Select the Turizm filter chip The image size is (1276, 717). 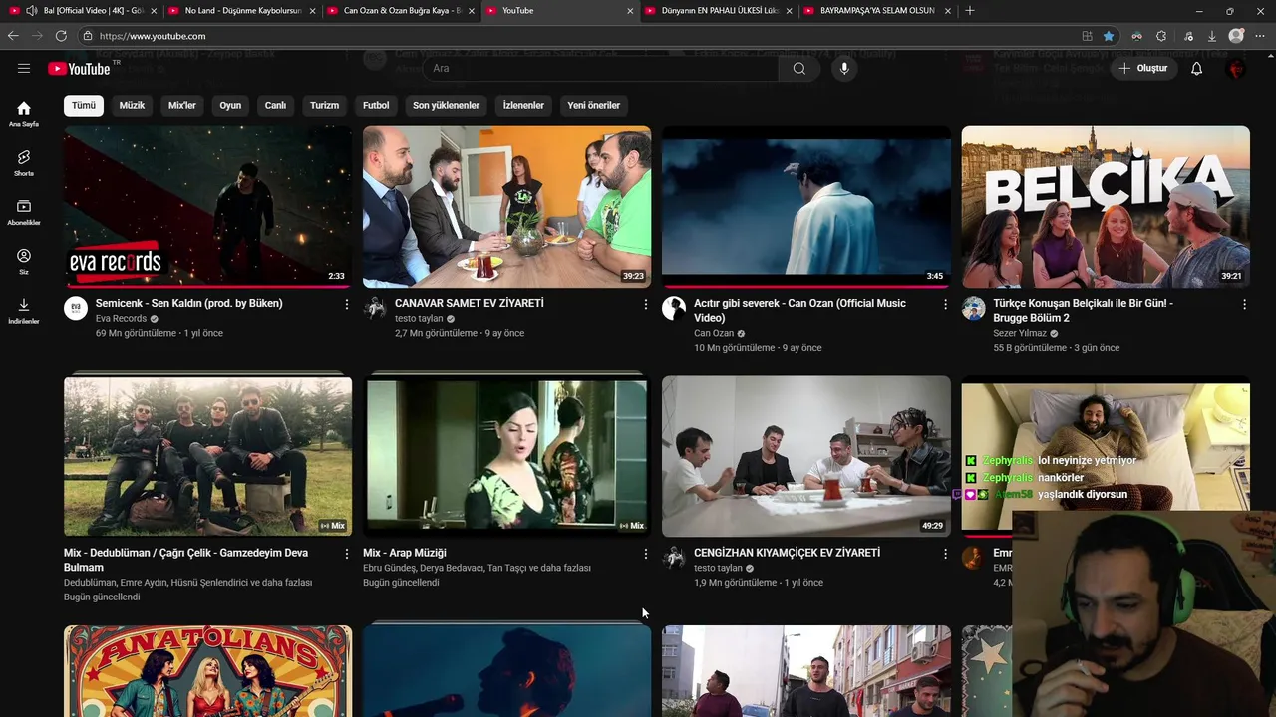[324, 105]
